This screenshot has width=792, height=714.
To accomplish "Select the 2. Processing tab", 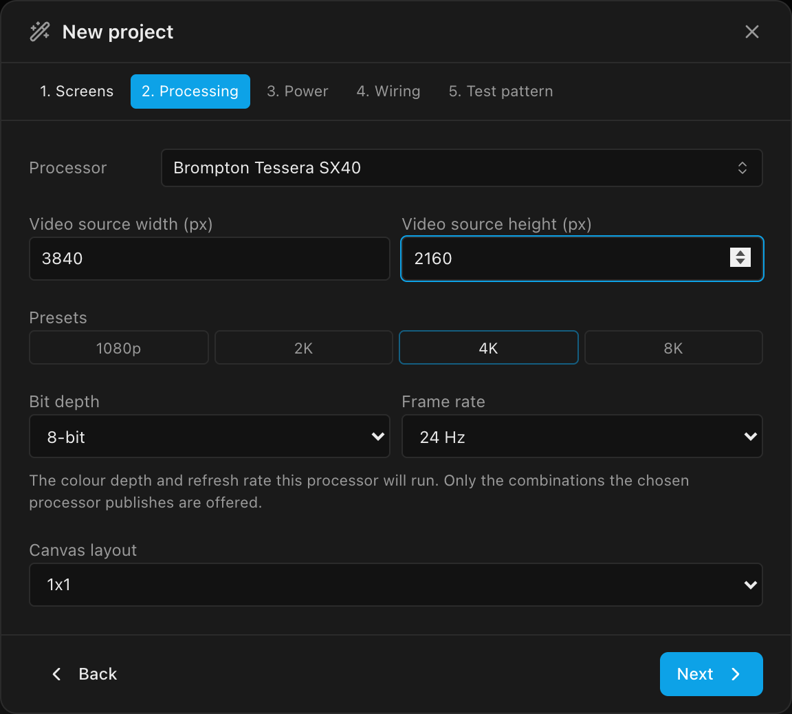I will click(x=190, y=91).
